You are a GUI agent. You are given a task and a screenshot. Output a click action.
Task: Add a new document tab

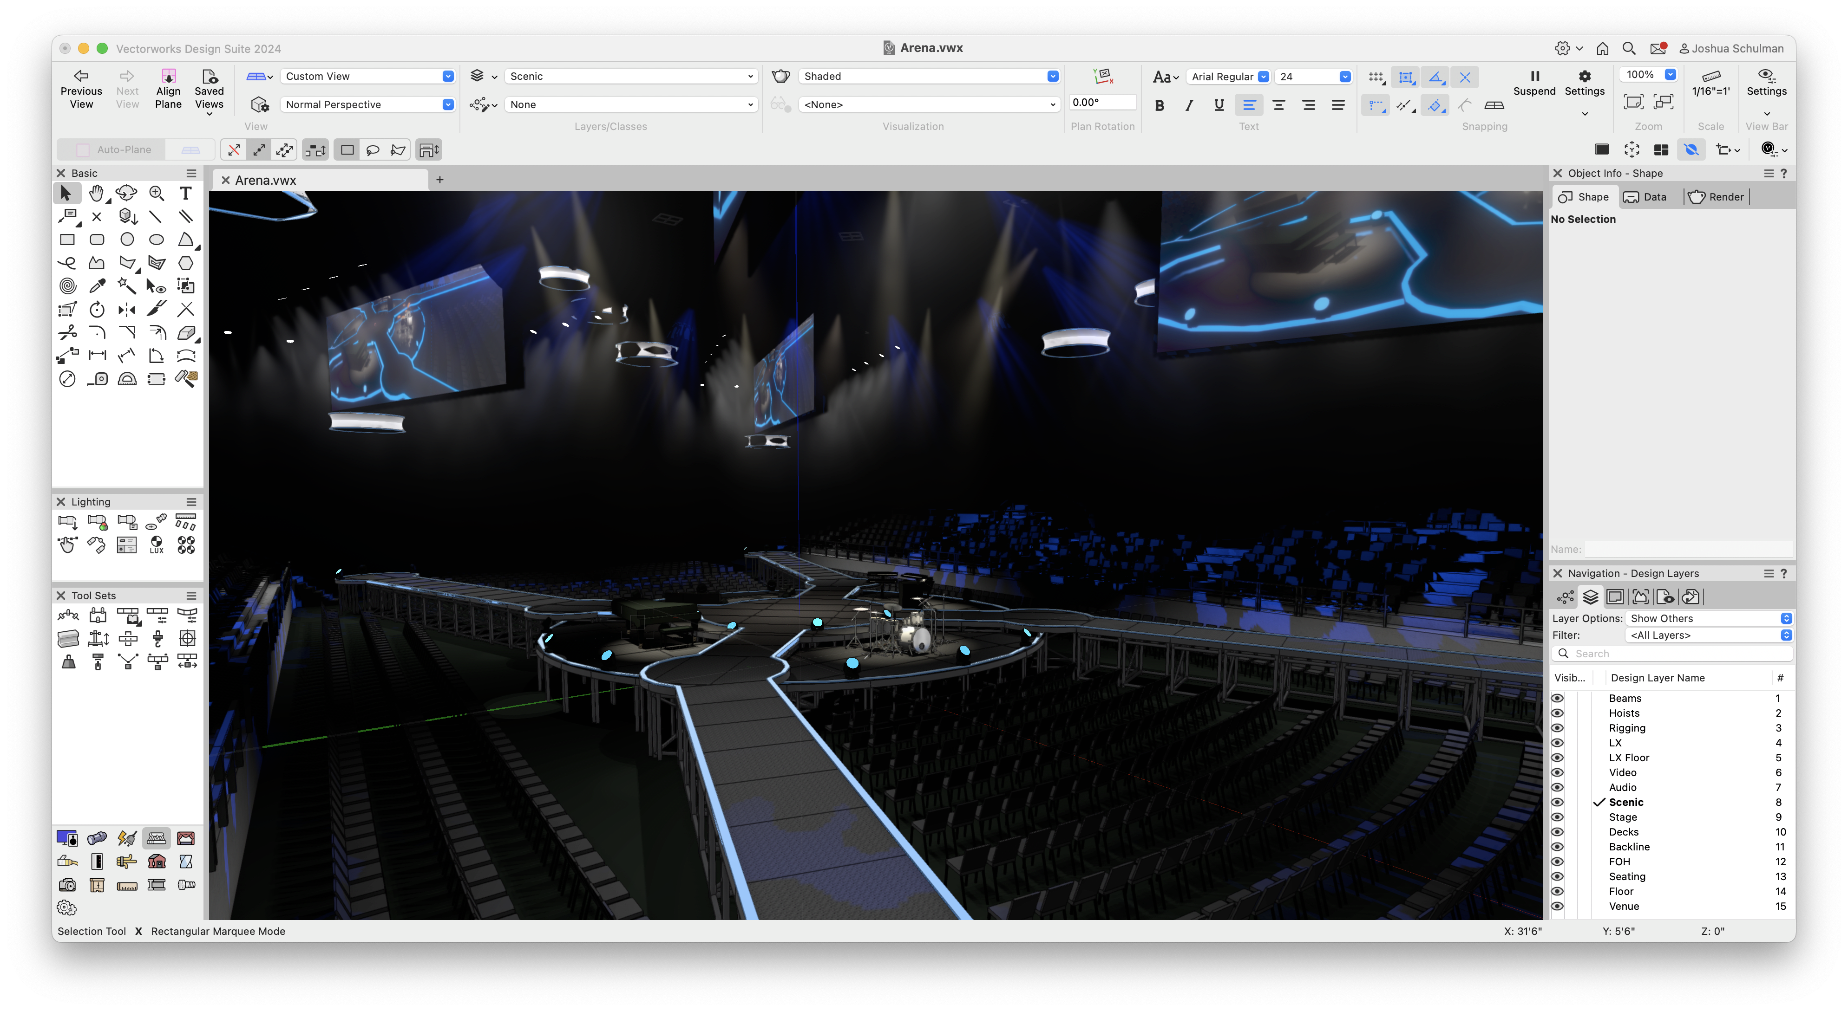[x=440, y=180]
